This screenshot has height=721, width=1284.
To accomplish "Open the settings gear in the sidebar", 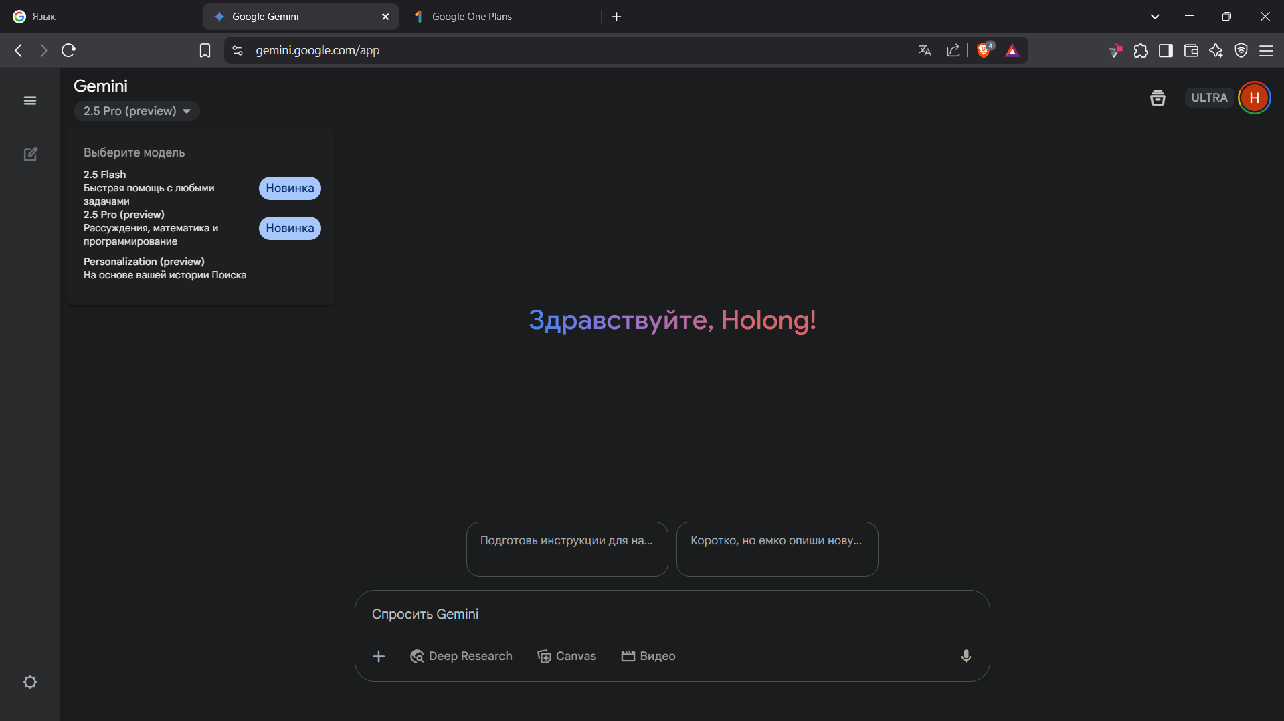I will [x=30, y=682].
